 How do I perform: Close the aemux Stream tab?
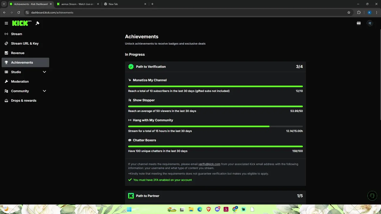[x=98, y=4]
